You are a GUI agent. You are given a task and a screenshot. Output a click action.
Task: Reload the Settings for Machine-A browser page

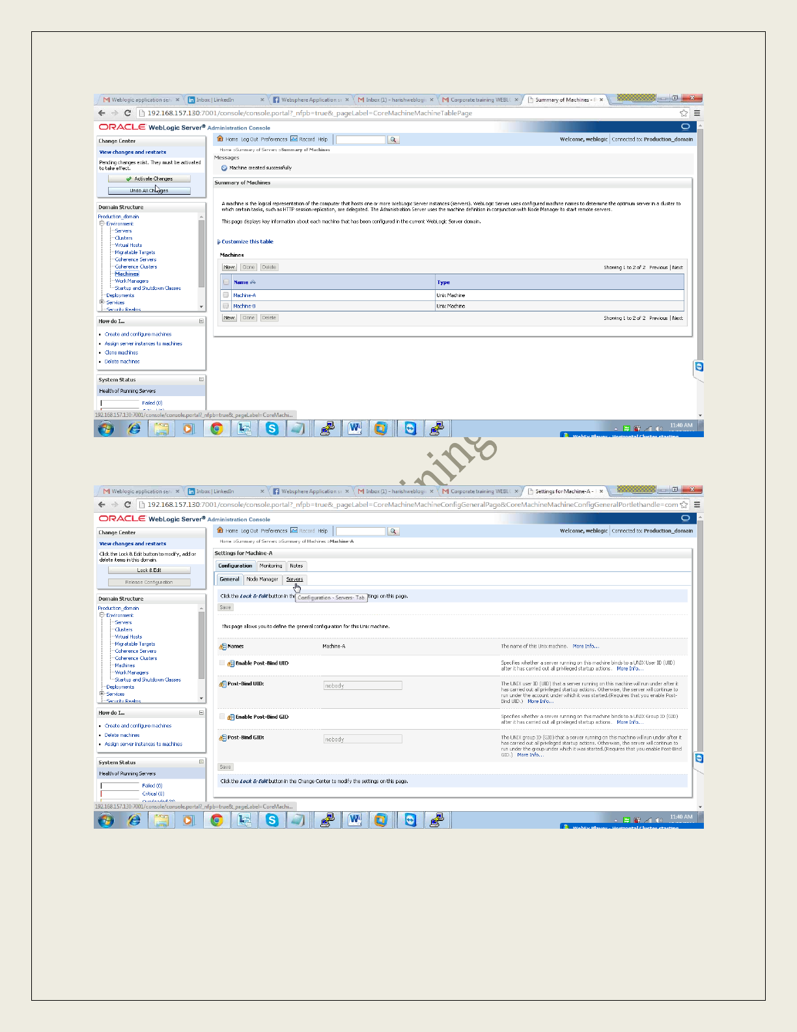pyautogui.click(x=128, y=504)
